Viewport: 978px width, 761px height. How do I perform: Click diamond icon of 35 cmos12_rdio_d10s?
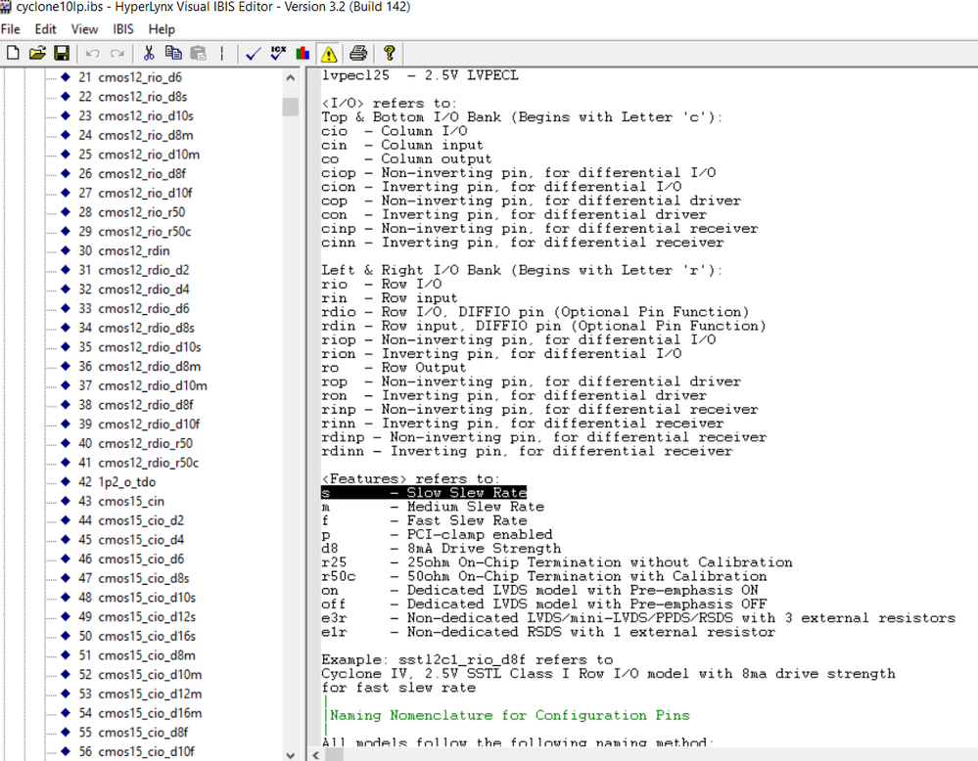66,346
